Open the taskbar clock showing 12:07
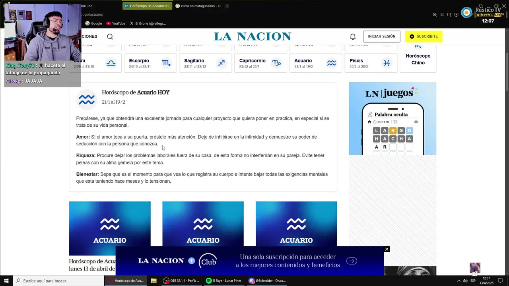Viewport: 509px width, 286px height. pyautogui.click(x=487, y=281)
